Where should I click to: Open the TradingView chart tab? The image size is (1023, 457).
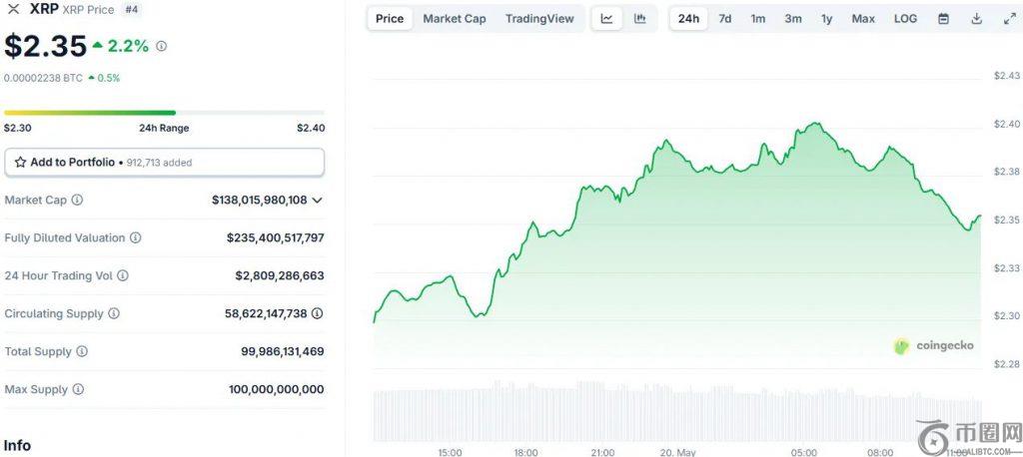tap(539, 19)
